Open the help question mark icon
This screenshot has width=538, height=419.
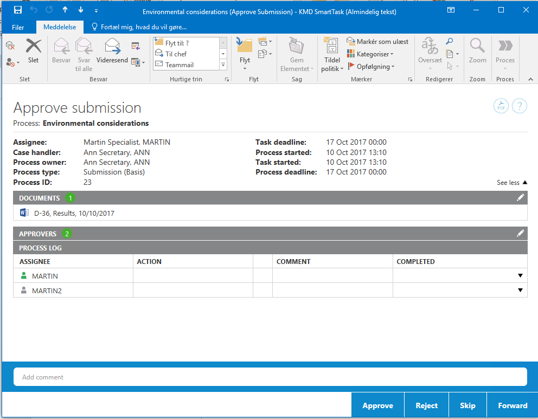point(520,106)
